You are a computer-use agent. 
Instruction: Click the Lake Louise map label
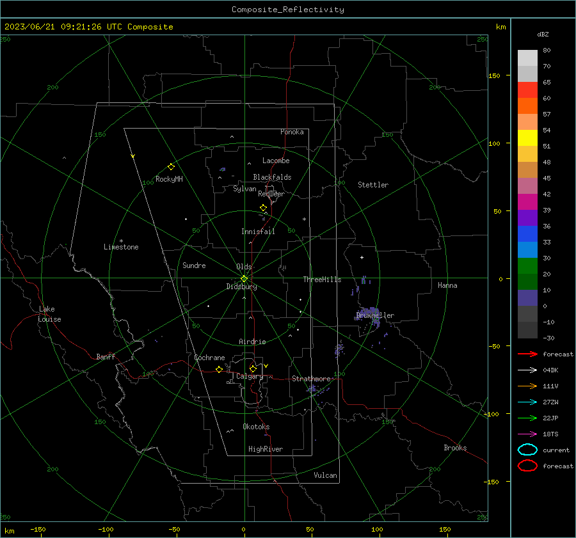49,314
